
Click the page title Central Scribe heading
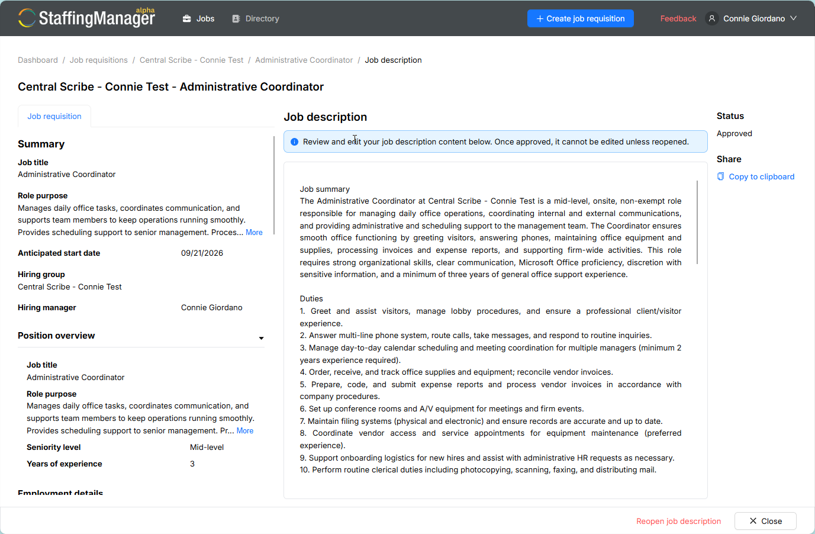pyautogui.click(x=171, y=87)
